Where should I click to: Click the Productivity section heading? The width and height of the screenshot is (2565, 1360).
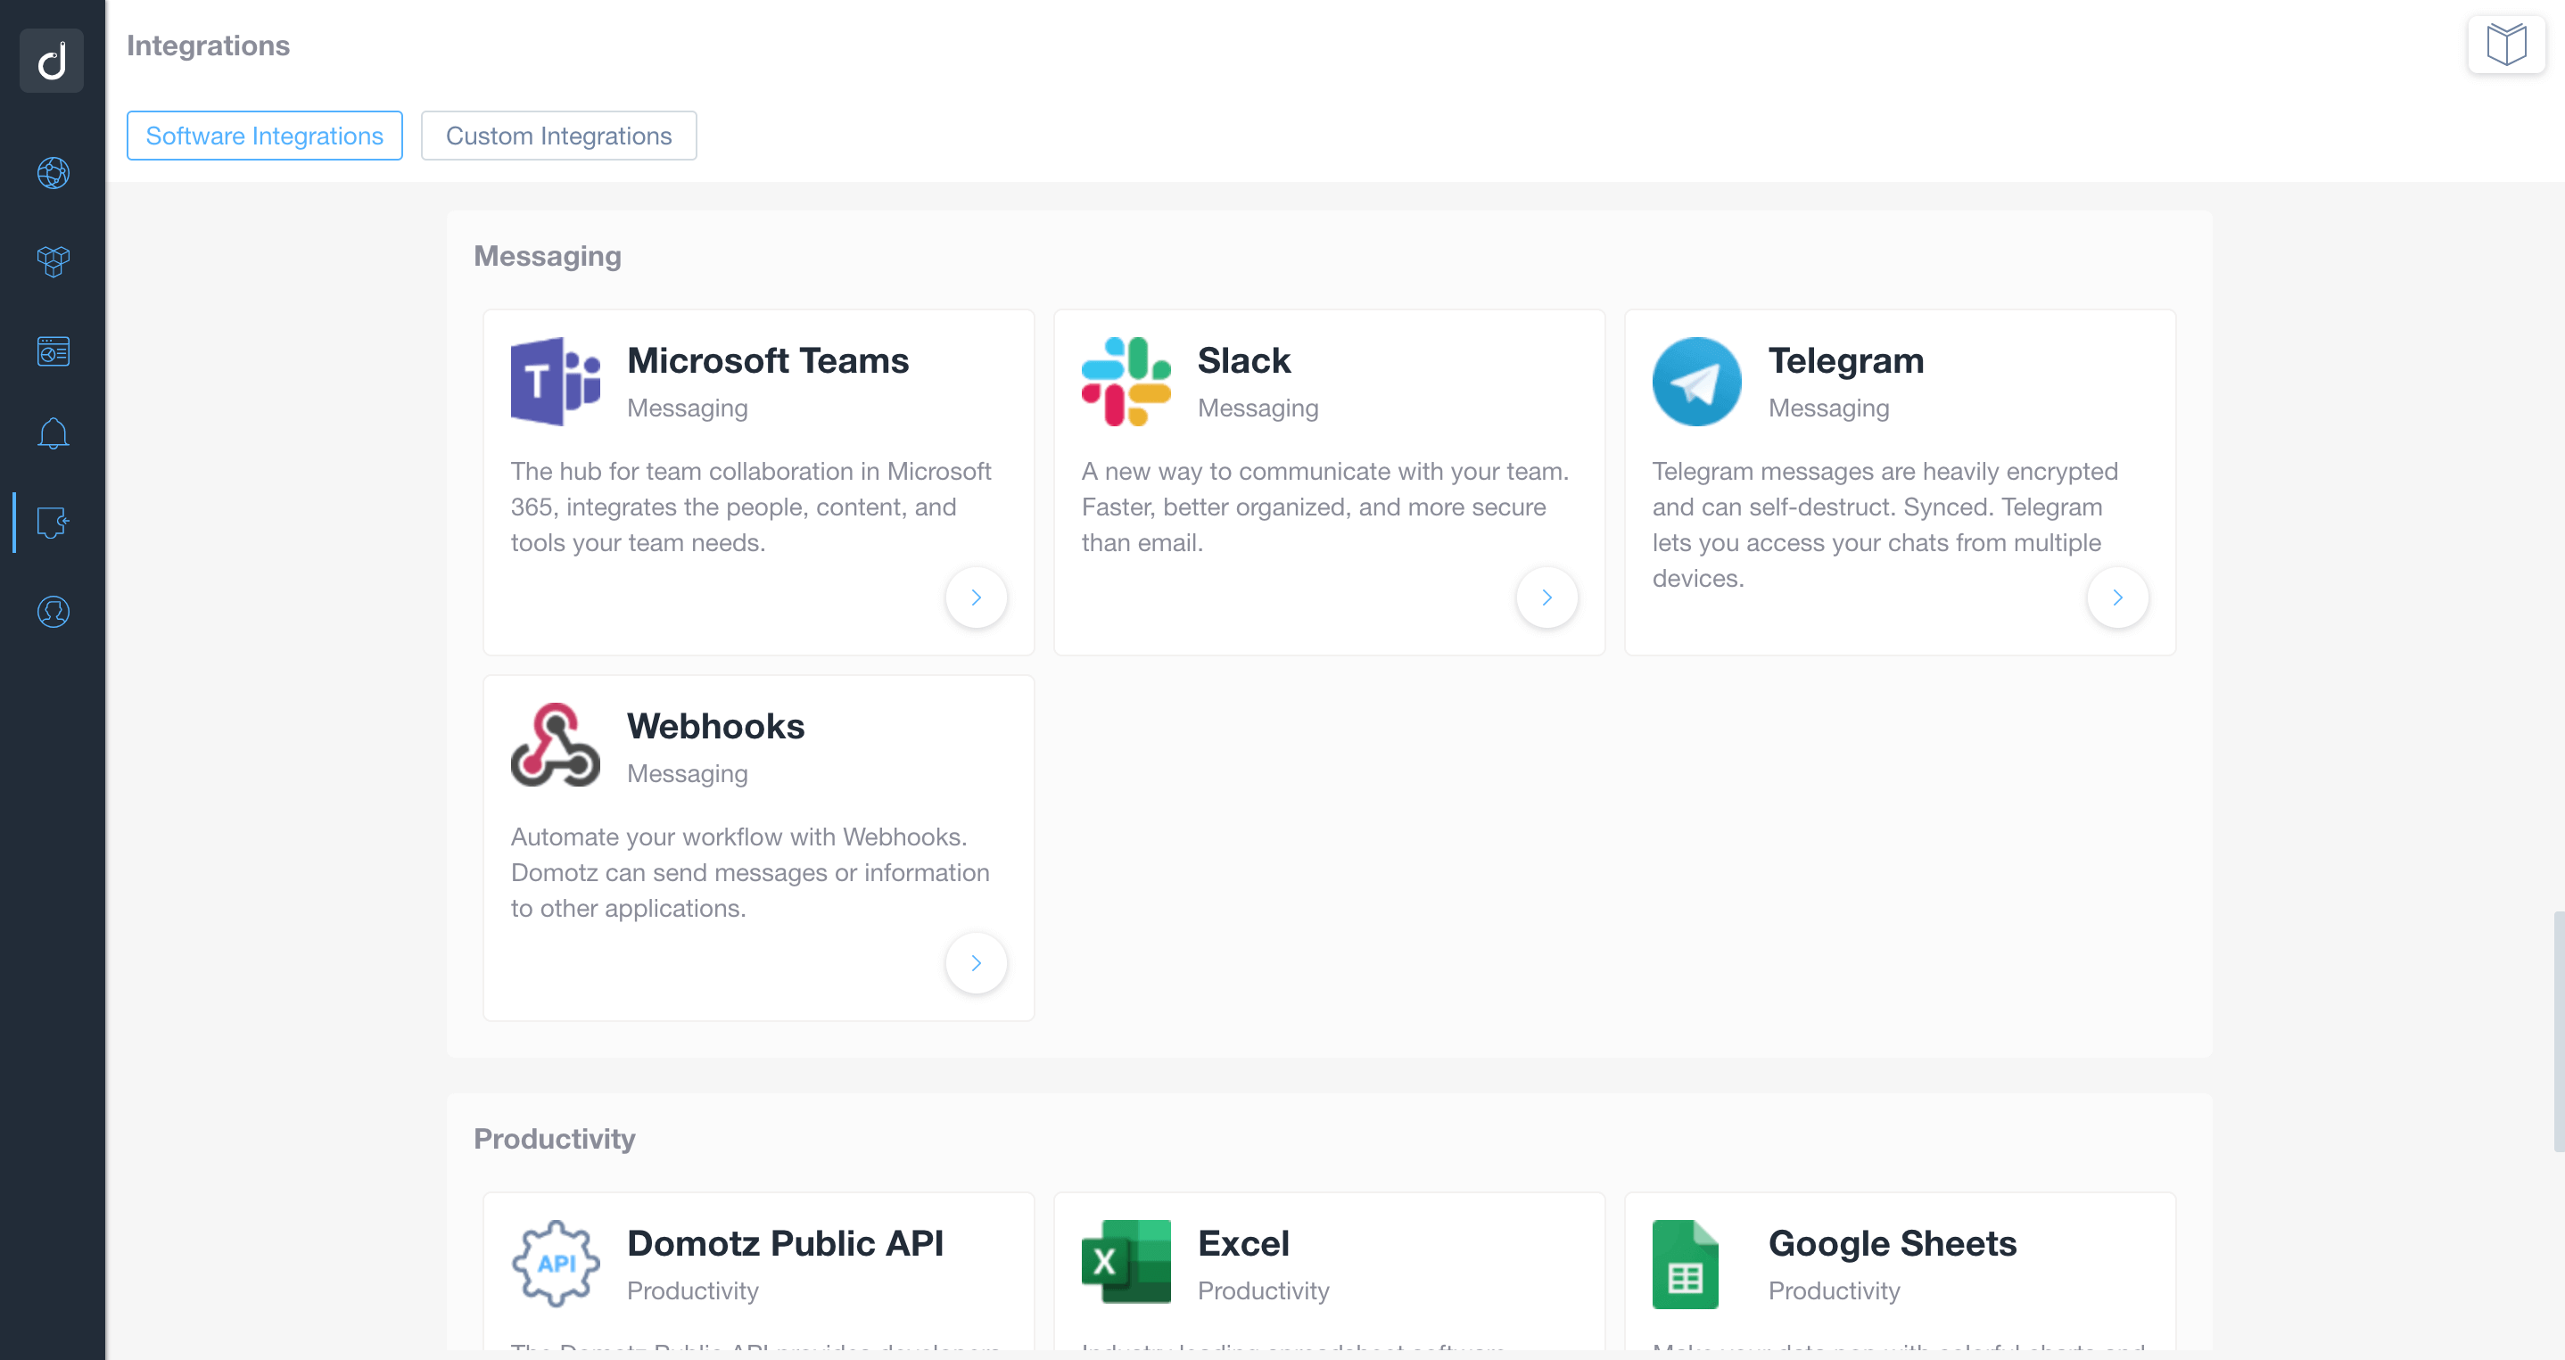pos(554,1139)
